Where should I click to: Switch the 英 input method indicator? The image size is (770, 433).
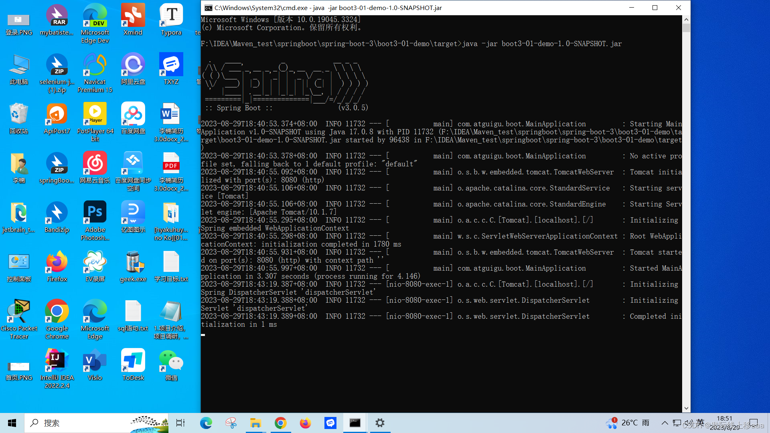pos(700,423)
